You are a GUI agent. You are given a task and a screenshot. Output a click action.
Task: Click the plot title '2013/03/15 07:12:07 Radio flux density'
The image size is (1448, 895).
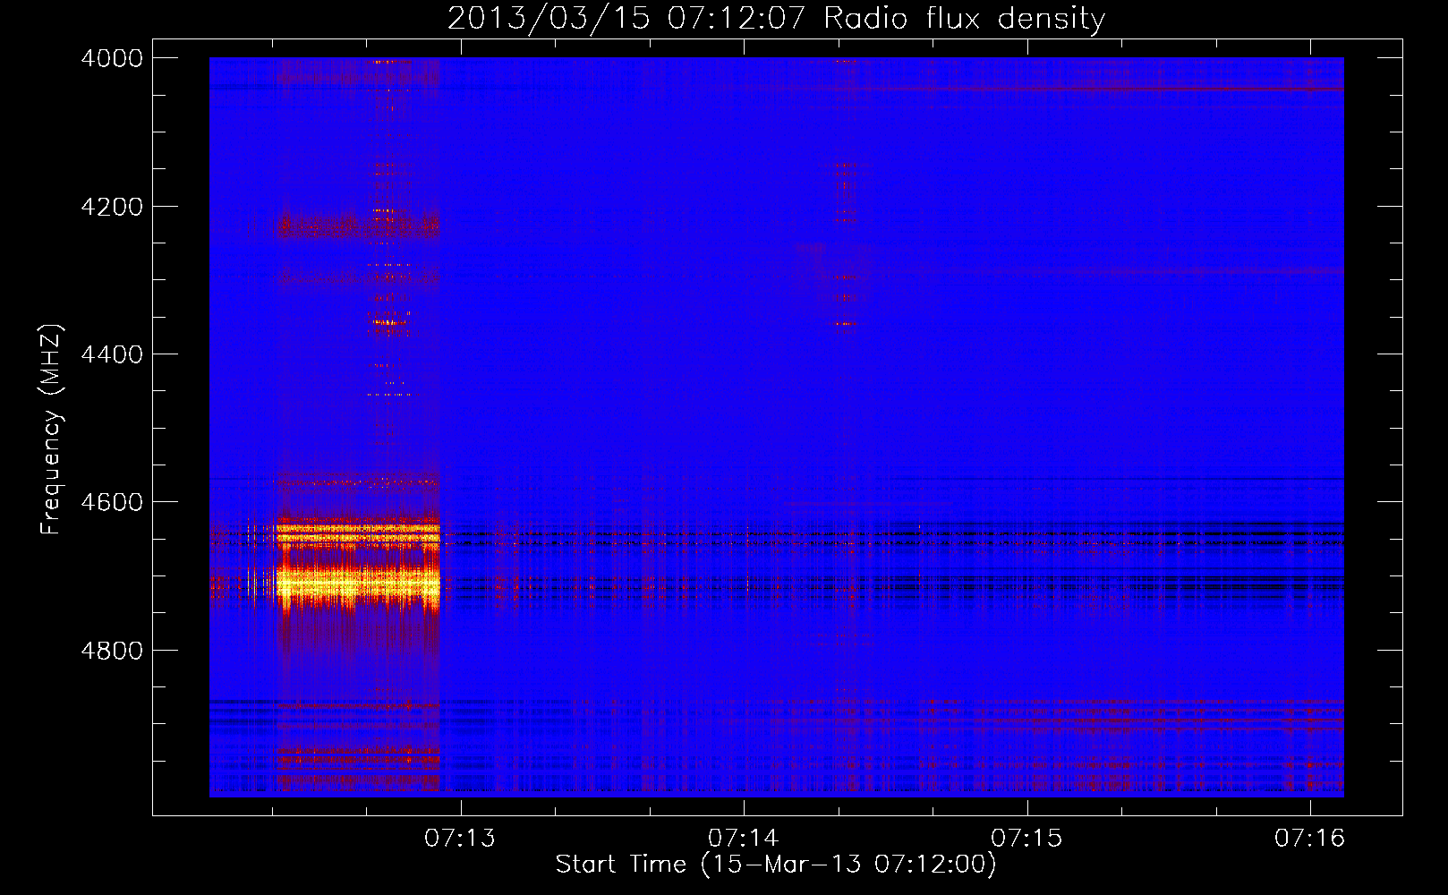776,18
